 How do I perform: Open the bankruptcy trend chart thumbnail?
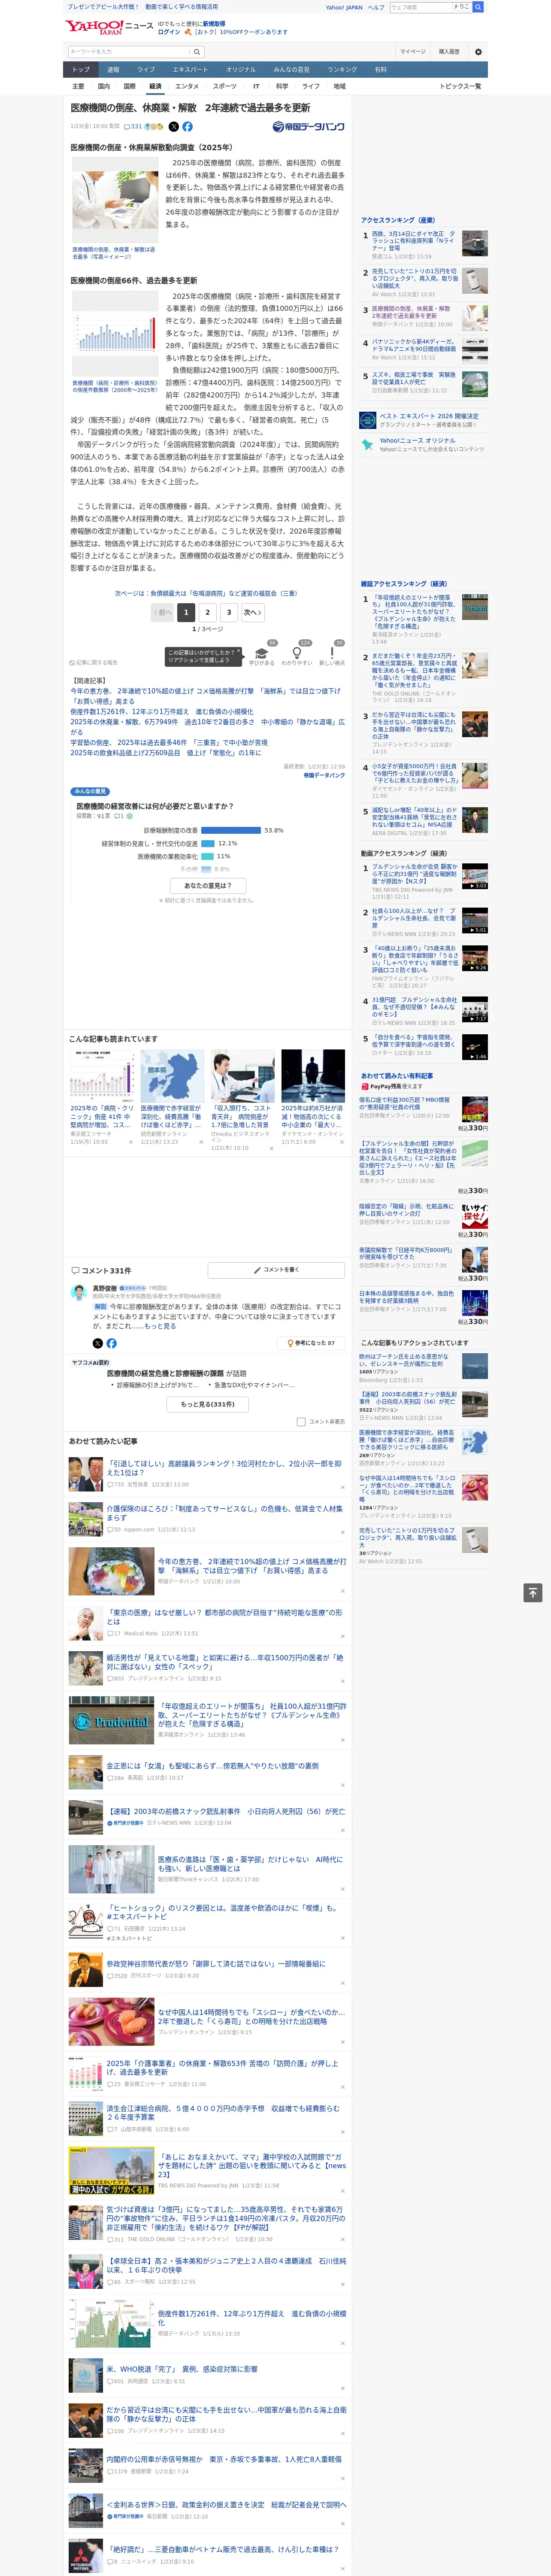pos(114,334)
